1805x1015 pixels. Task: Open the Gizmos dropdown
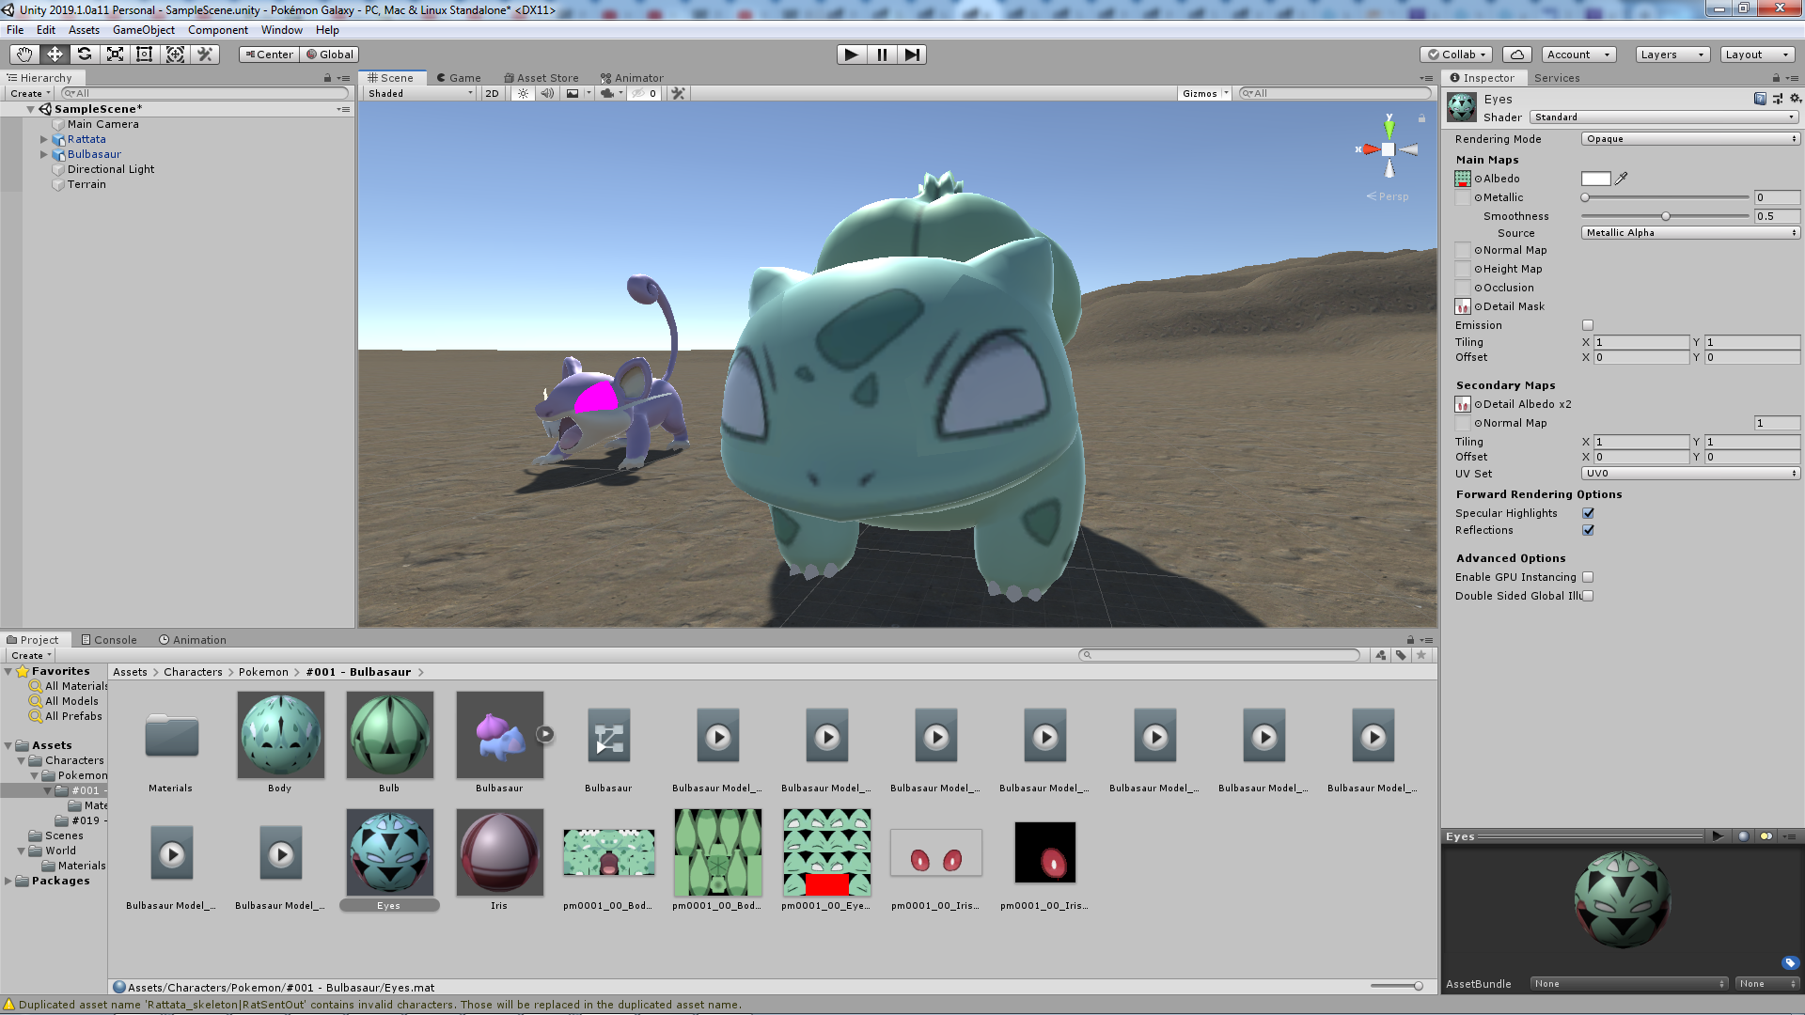pos(1204,93)
